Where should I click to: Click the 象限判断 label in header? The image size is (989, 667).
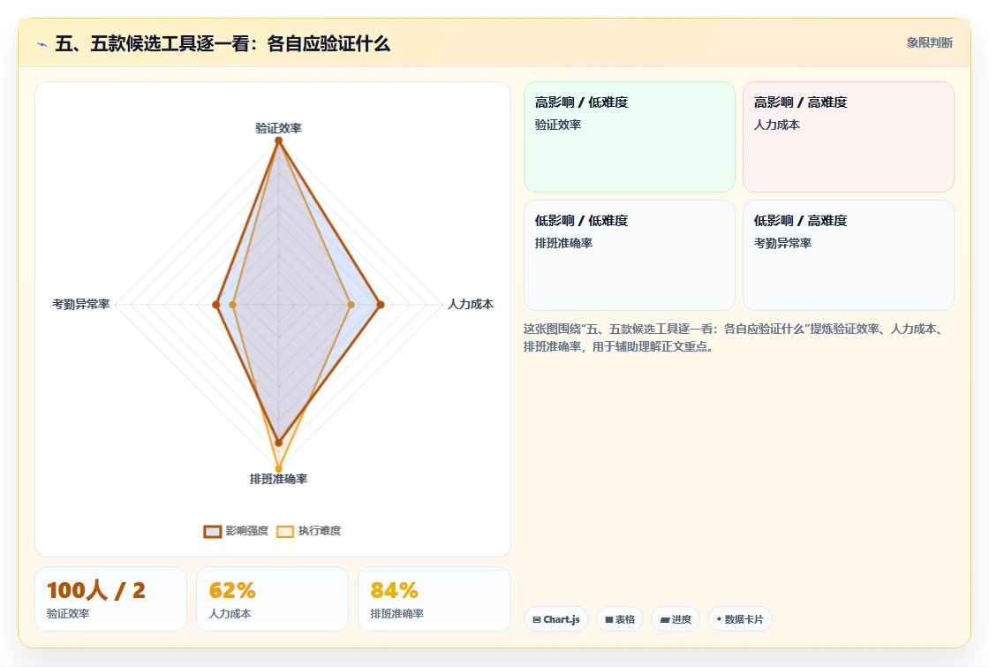click(x=929, y=43)
